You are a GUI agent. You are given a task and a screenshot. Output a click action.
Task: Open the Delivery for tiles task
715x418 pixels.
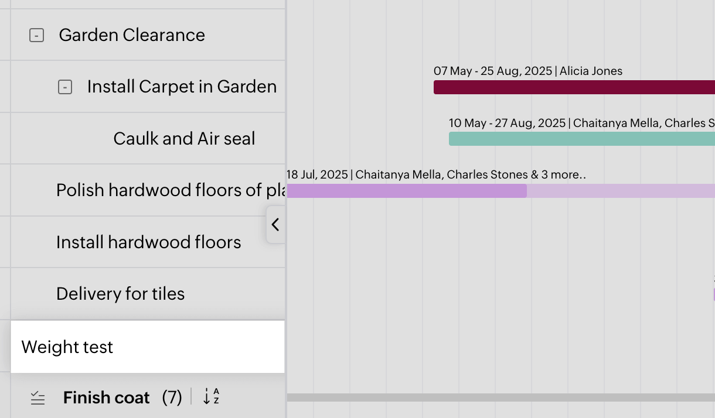[120, 294]
